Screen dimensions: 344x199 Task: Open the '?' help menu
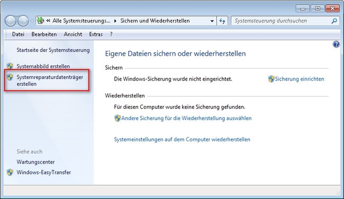pyautogui.click(x=111, y=34)
